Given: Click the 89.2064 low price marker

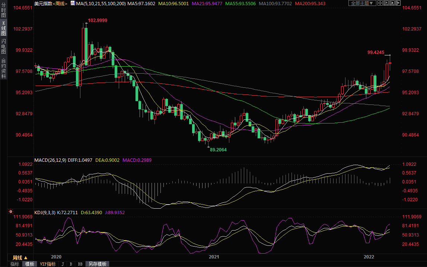Looking at the screenshot, I should pos(218,149).
